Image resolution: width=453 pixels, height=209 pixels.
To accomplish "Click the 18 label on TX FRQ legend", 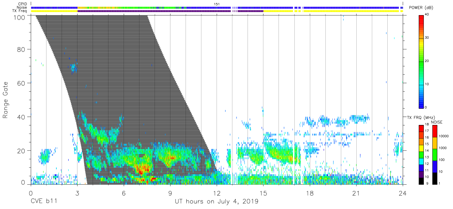I will click(427, 125).
